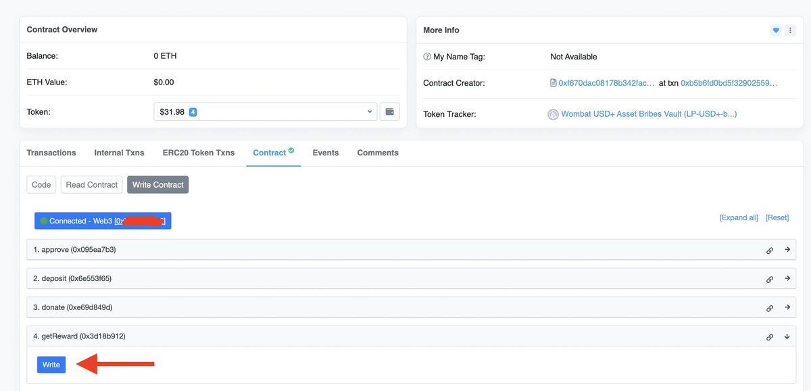Image resolution: width=811 pixels, height=391 pixels.
Task: Click the Read Contract button
Action: pos(92,184)
